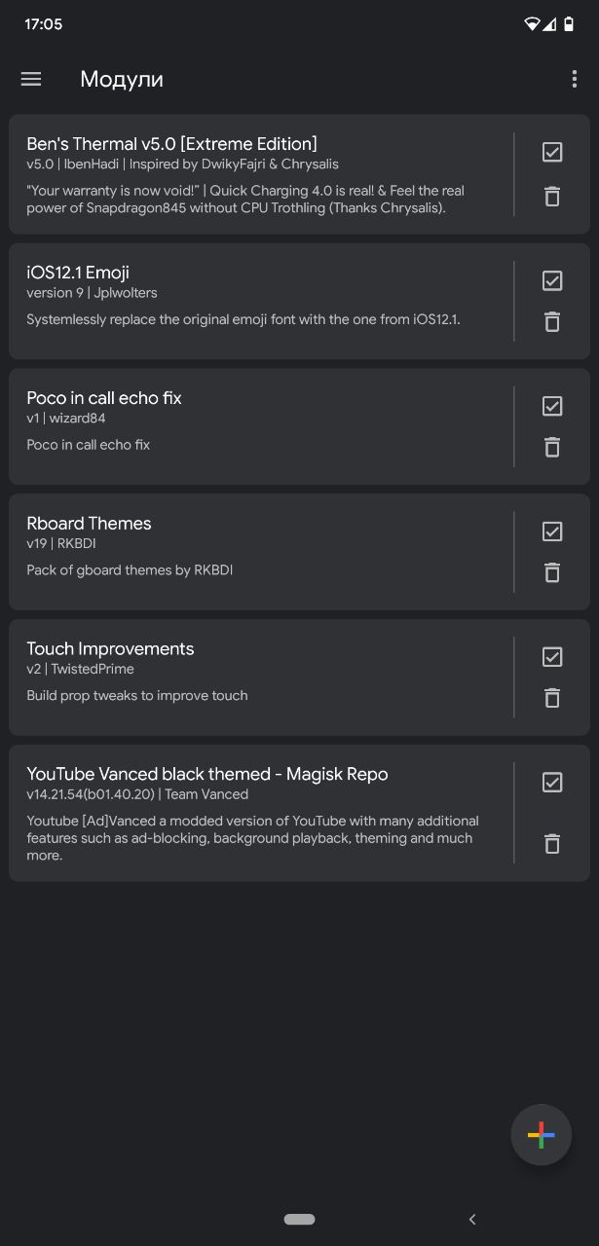Open the hamburger navigation menu

click(31, 80)
